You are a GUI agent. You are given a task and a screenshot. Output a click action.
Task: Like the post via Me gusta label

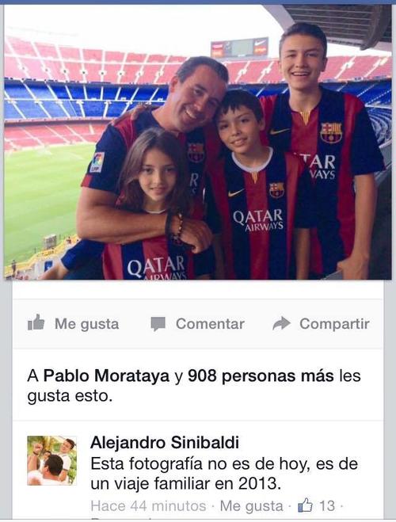(86, 324)
